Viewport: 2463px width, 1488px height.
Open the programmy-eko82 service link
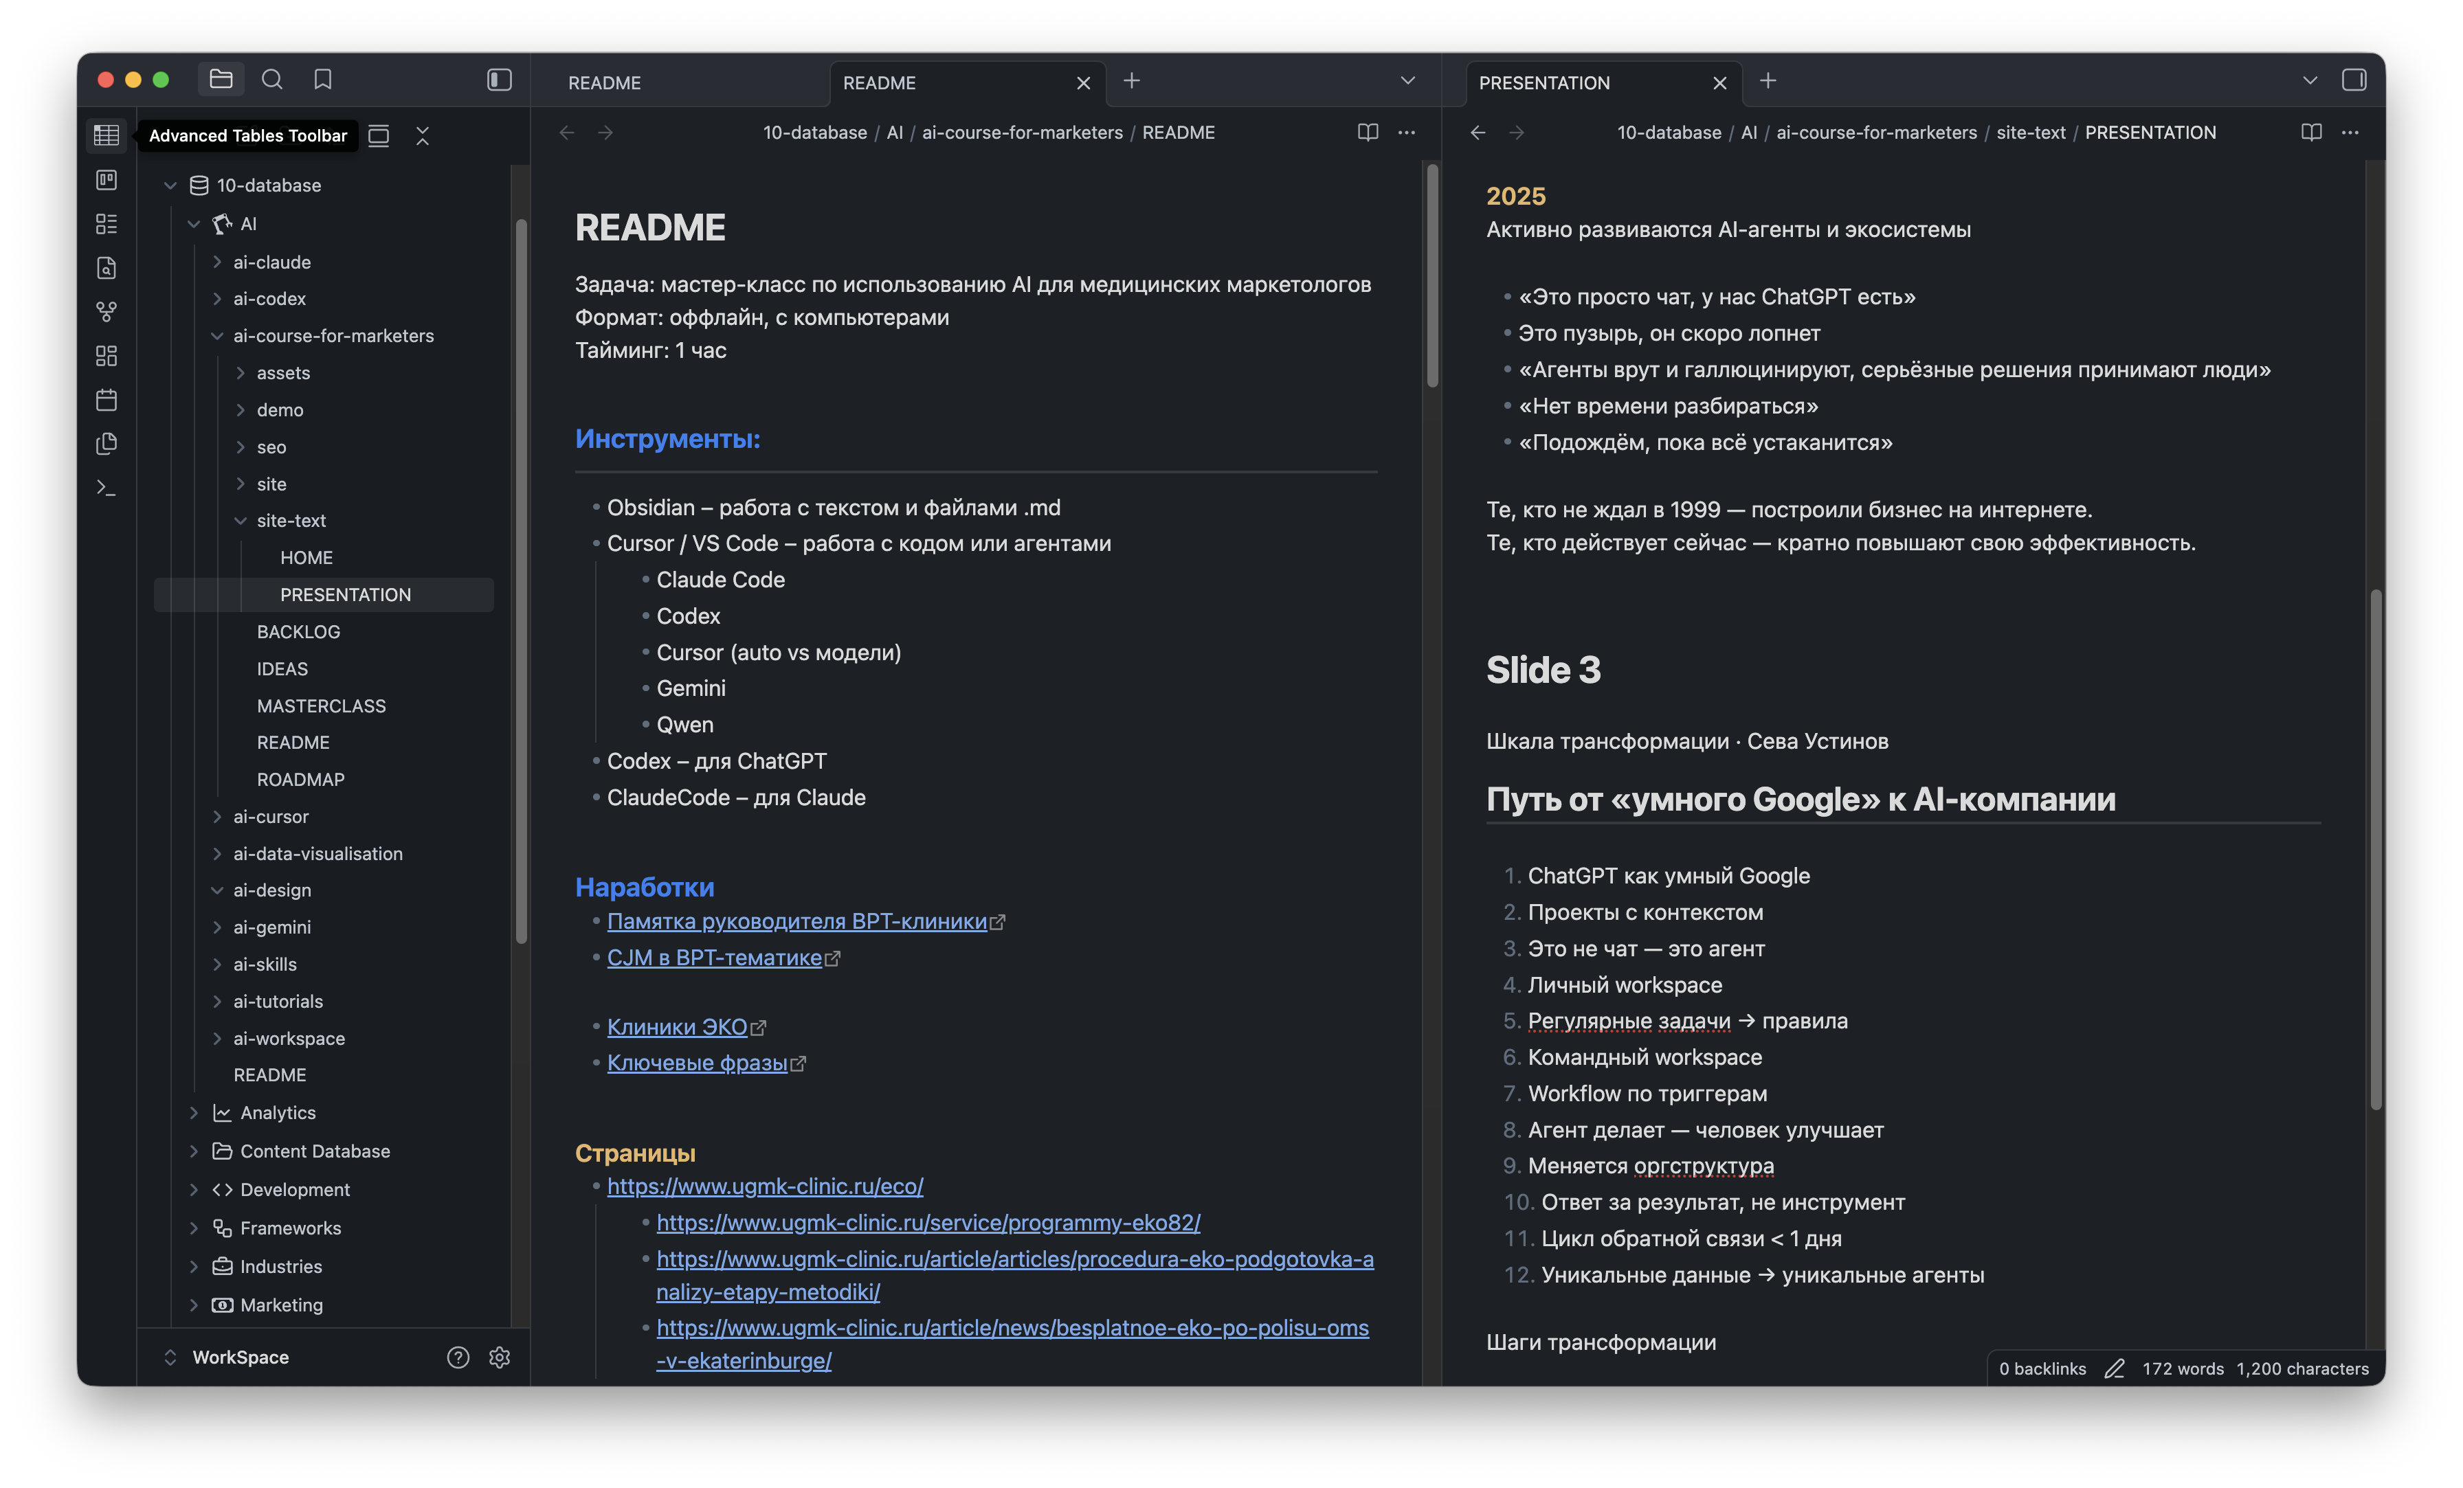pos(928,1222)
